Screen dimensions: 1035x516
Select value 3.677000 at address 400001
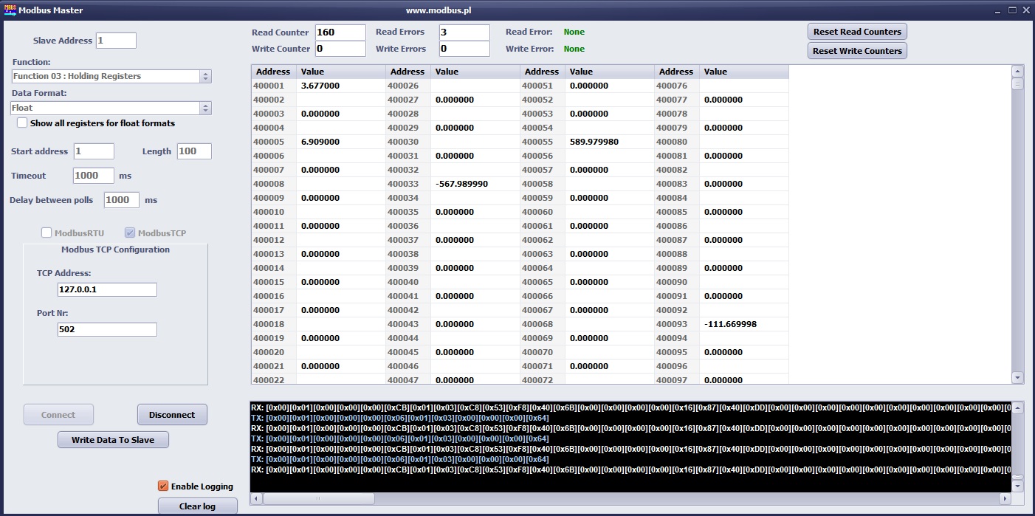[x=320, y=86]
